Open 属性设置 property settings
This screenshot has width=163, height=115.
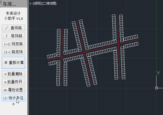coord(13,90)
